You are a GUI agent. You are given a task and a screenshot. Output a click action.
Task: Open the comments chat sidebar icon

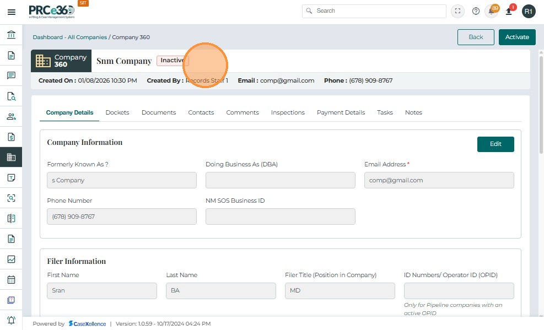coord(11,75)
